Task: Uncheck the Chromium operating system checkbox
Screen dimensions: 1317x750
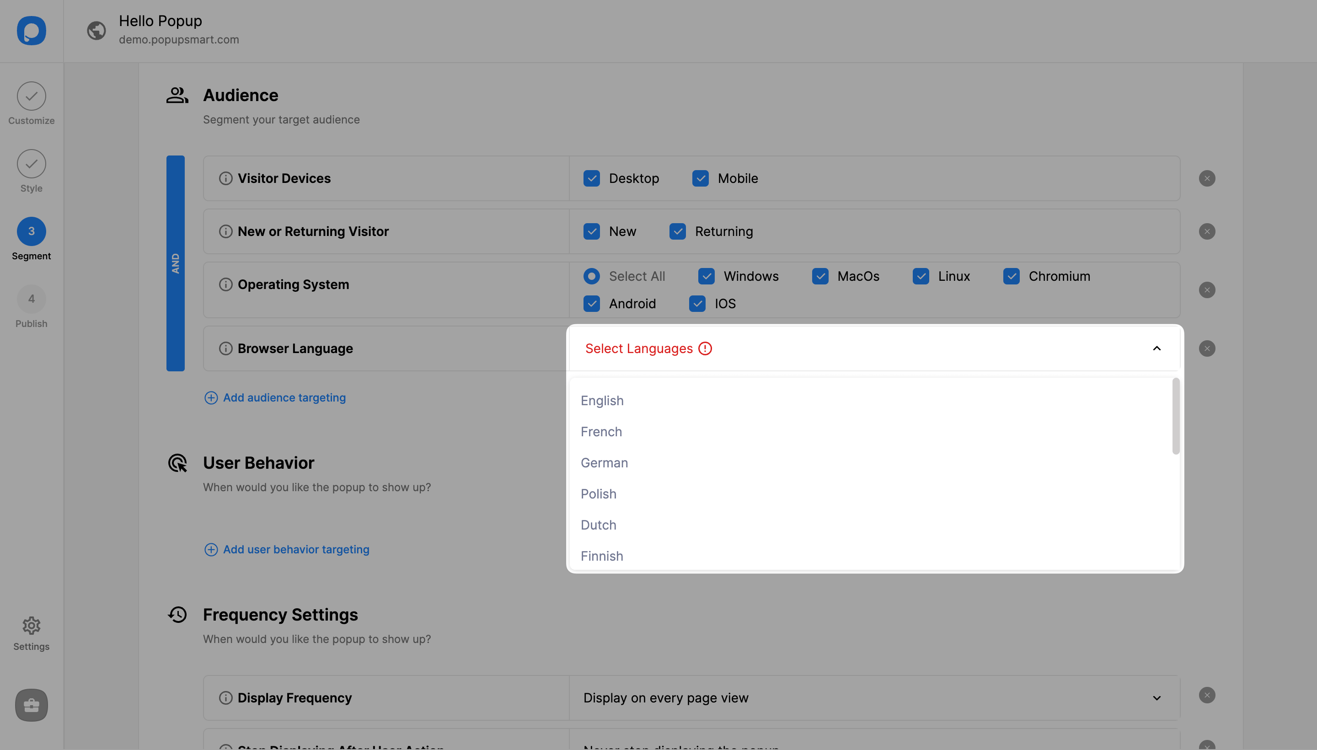Action: click(x=1011, y=276)
